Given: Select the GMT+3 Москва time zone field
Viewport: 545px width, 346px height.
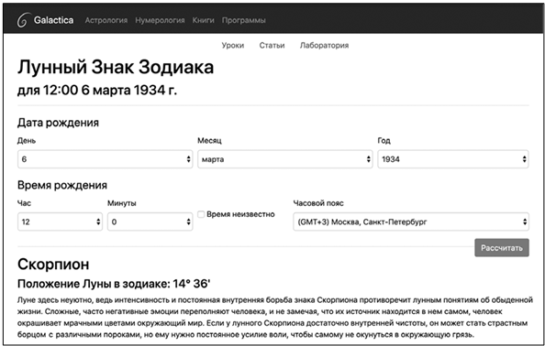Looking at the screenshot, I should coord(411,222).
